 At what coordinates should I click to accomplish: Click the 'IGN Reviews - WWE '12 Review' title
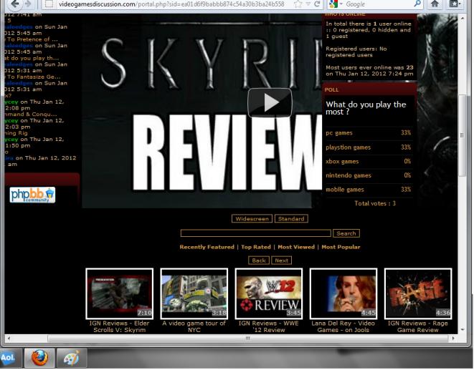269,326
